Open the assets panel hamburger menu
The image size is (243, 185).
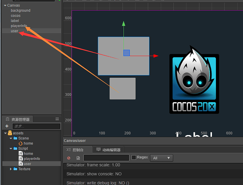[x=57, y=119]
